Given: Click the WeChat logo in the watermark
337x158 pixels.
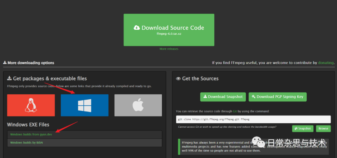Looking at the screenshot, I should tap(260, 143).
